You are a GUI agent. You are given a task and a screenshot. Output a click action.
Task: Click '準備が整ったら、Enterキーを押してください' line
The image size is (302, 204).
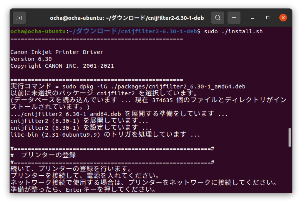pyautogui.click(x=83, y=189)
